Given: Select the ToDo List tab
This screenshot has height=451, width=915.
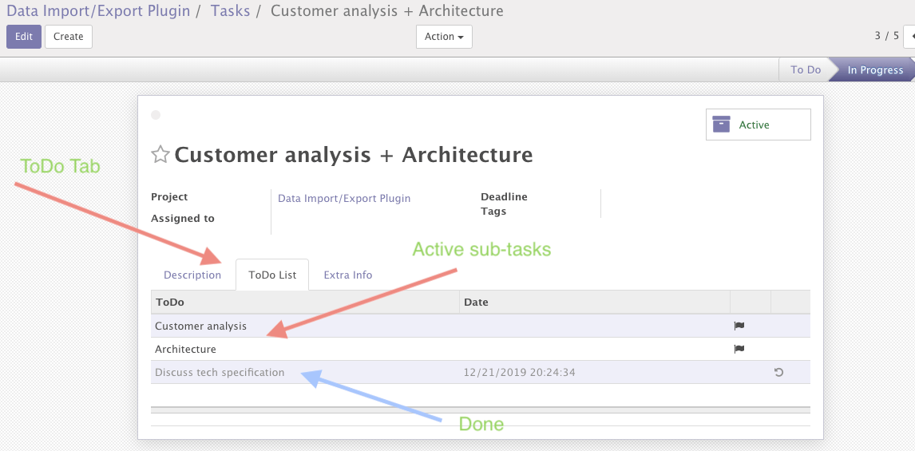Looking at the screenshot, I should (x=272, y=275).
